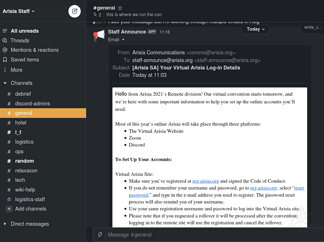Open the logistics-staff private channel

(30, 199)
